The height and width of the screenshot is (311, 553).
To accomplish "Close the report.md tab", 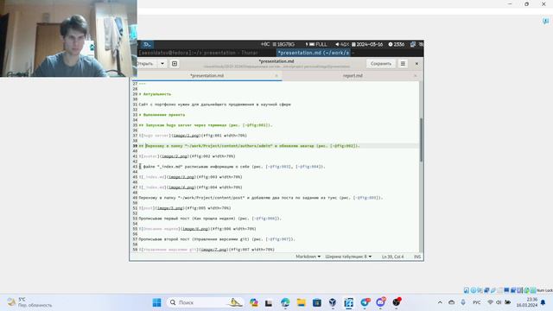I will point(415,75).
